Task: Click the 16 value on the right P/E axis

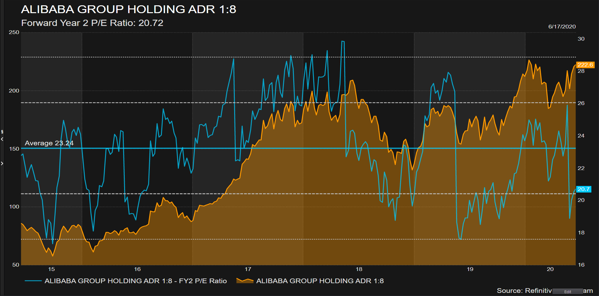Action: pyautogui.click(x=581, y=265)
